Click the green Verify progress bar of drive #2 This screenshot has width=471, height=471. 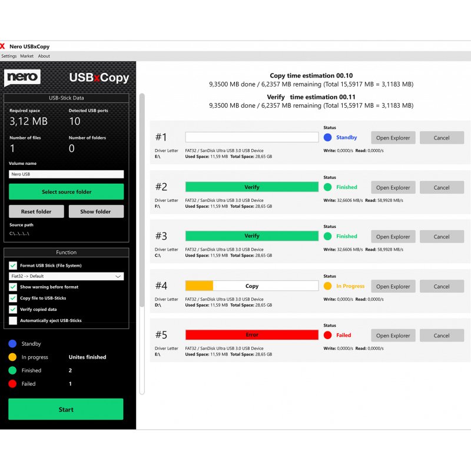pyautogui.click(x=252, y=187)
